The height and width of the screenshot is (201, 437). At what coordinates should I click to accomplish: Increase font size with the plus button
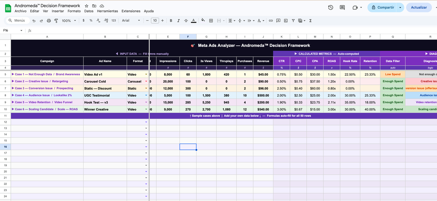(x=163, y=20)
